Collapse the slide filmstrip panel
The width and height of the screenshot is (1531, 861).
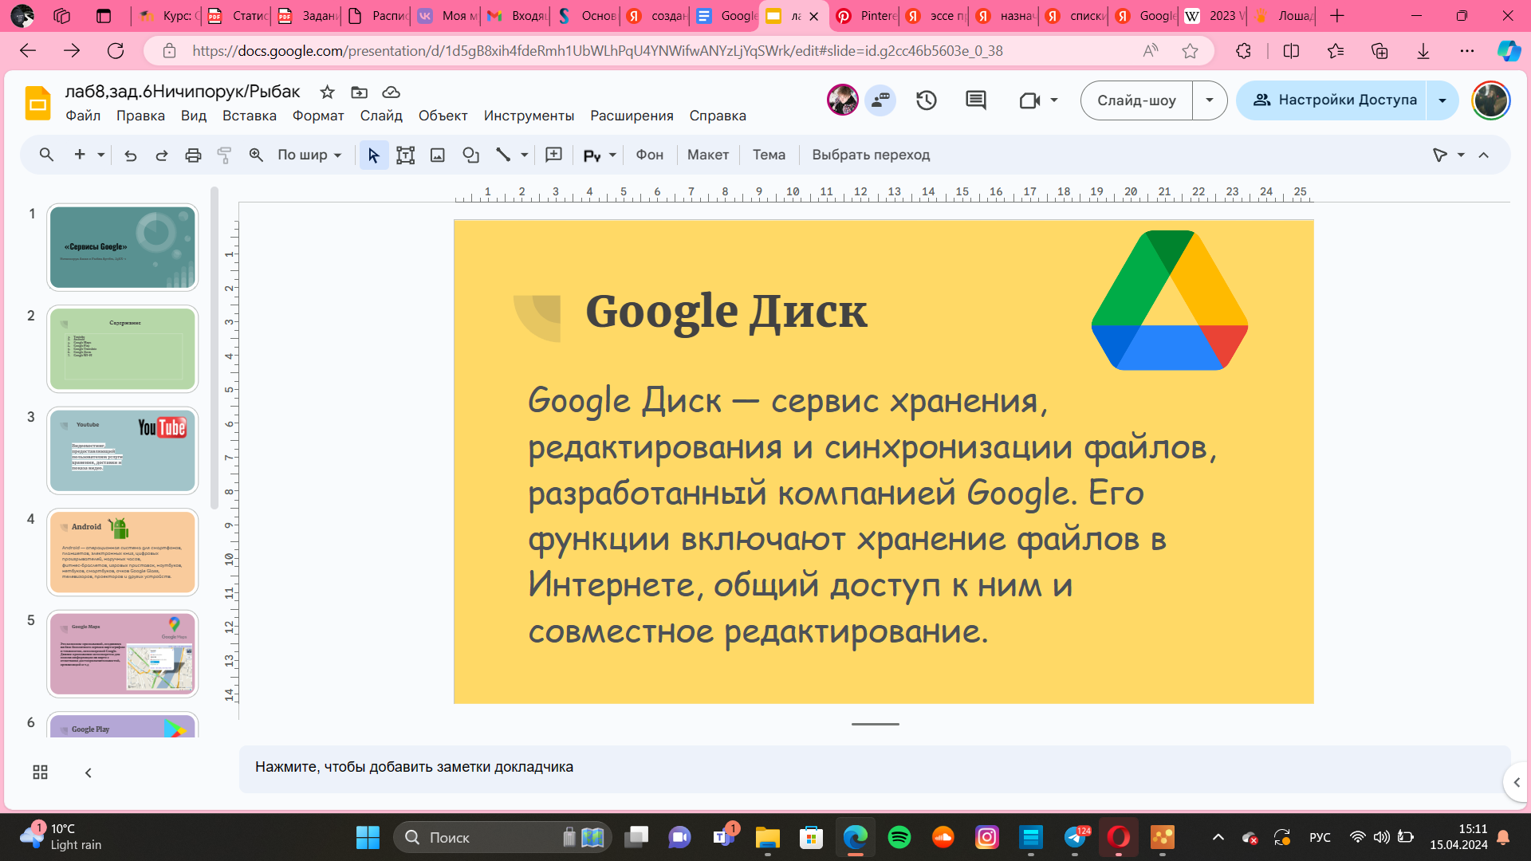point(88,773)
